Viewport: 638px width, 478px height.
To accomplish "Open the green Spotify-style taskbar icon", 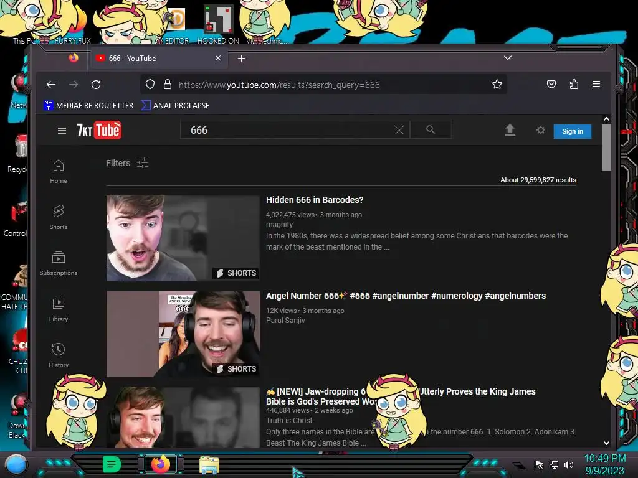I will tap(112, 464).
